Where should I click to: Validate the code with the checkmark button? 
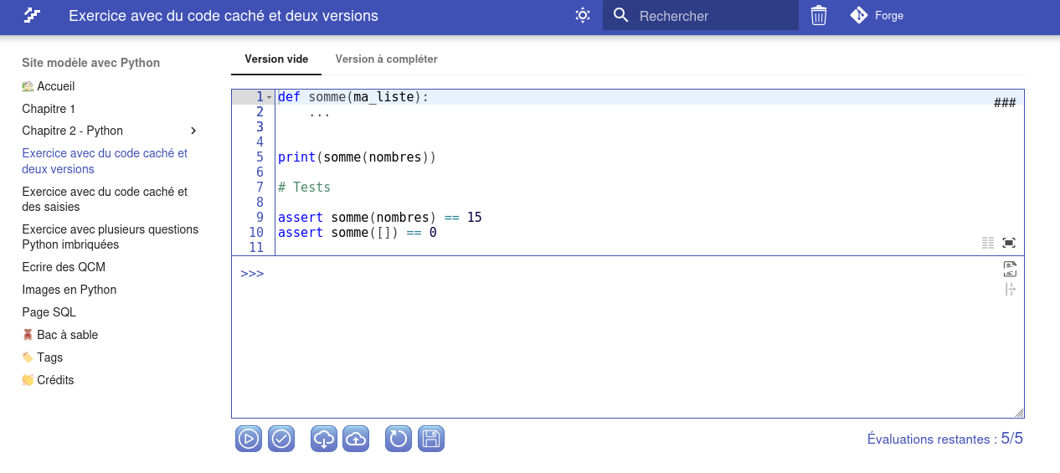pos(281,439)
